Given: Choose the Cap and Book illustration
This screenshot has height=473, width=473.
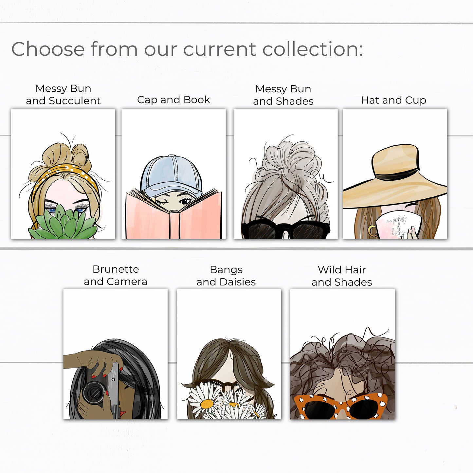Looking at the screenshot, I should pos(173,174).
